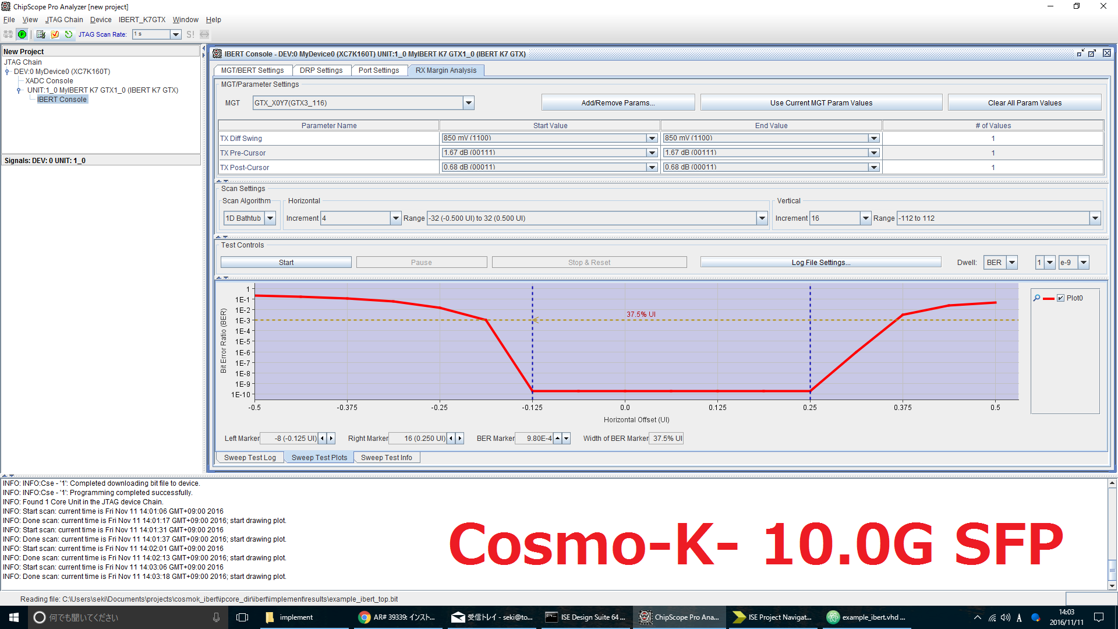The width and height of the screenshot is (1118, 629).
Task: Click the red checkmark folder icon
Action: (x=55, y=34)
